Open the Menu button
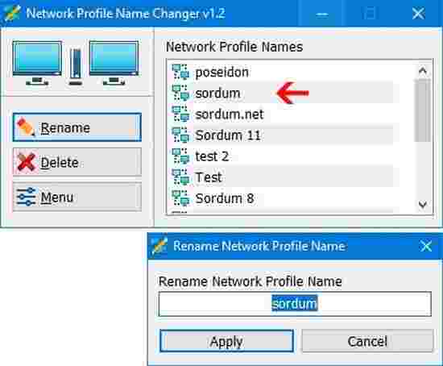The height and width of the screenshot is (366, 443). (77, 197)
